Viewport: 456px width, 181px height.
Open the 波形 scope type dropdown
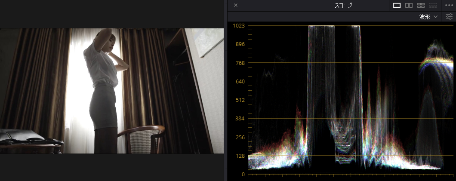click(428, 17)
